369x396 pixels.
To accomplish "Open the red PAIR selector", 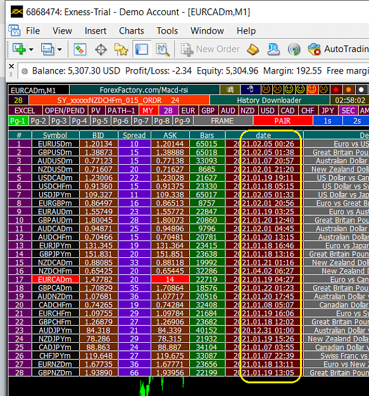I will point(283,121).
